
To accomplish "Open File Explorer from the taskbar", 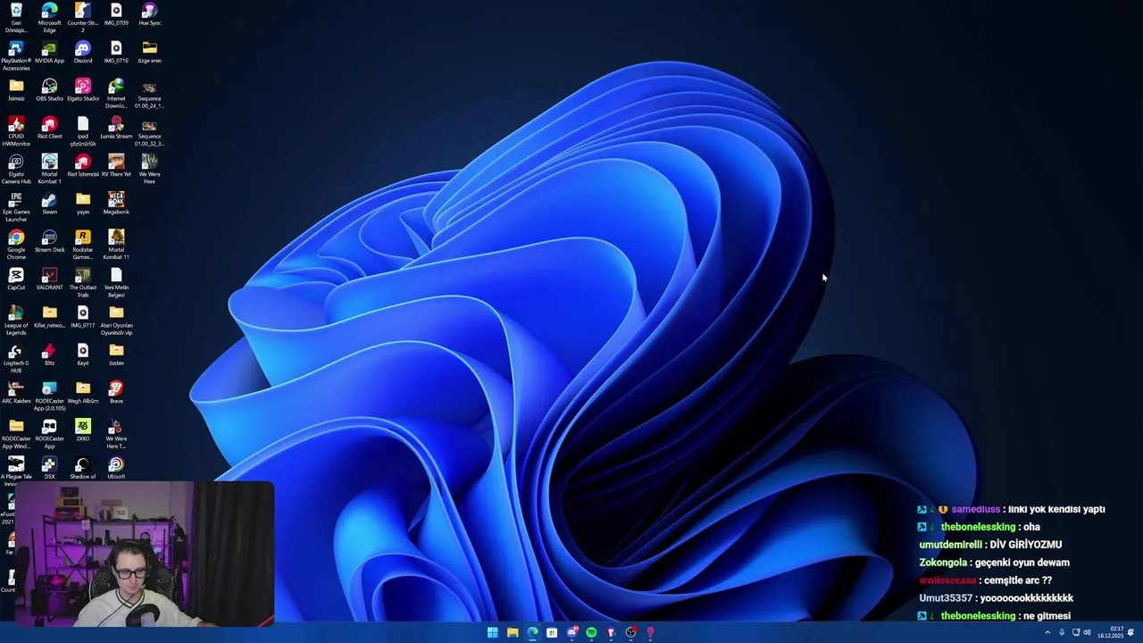I will coord(513,632).
